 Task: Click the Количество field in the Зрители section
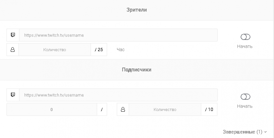[x=55, y=50]
